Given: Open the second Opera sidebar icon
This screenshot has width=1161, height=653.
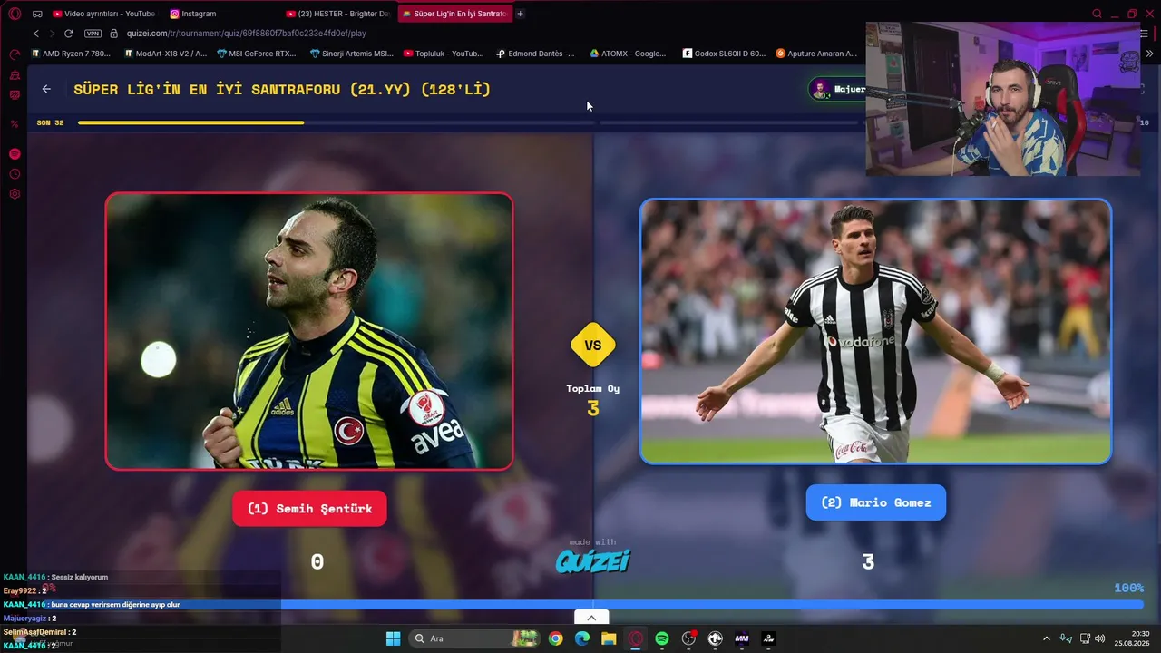Looking at the screenshot, I should 15,74.
